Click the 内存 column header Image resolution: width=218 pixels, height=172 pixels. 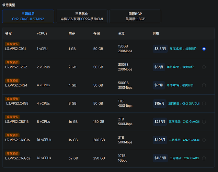(x=72, y=33)
